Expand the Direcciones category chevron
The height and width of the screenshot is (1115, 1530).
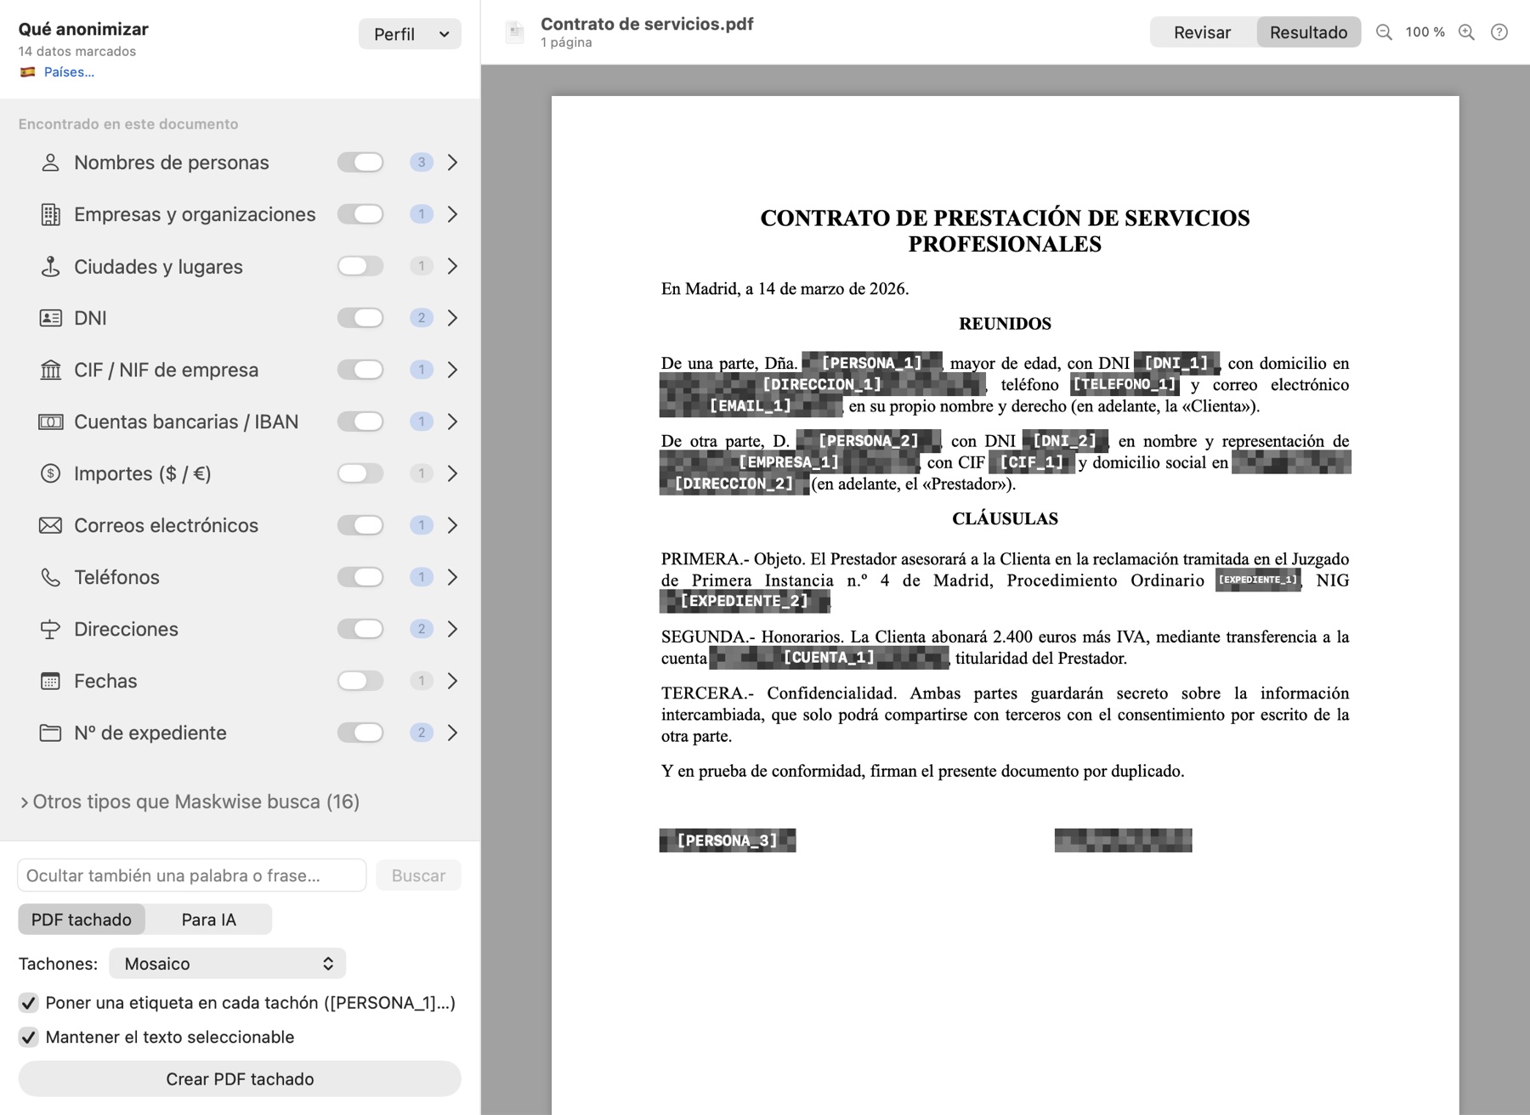(453, 629)
